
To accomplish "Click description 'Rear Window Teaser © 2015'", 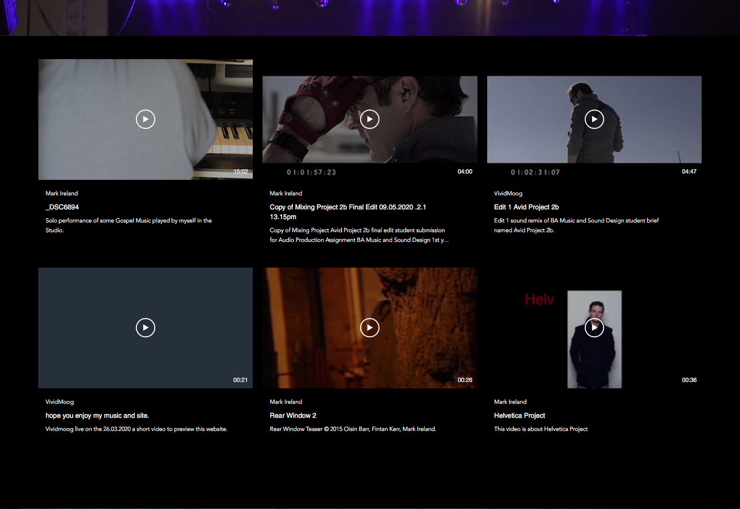I will 353,429.
